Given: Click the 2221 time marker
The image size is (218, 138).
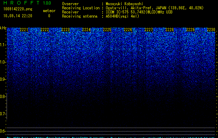Looking at the screenshot, I should [x=24, y=30].
